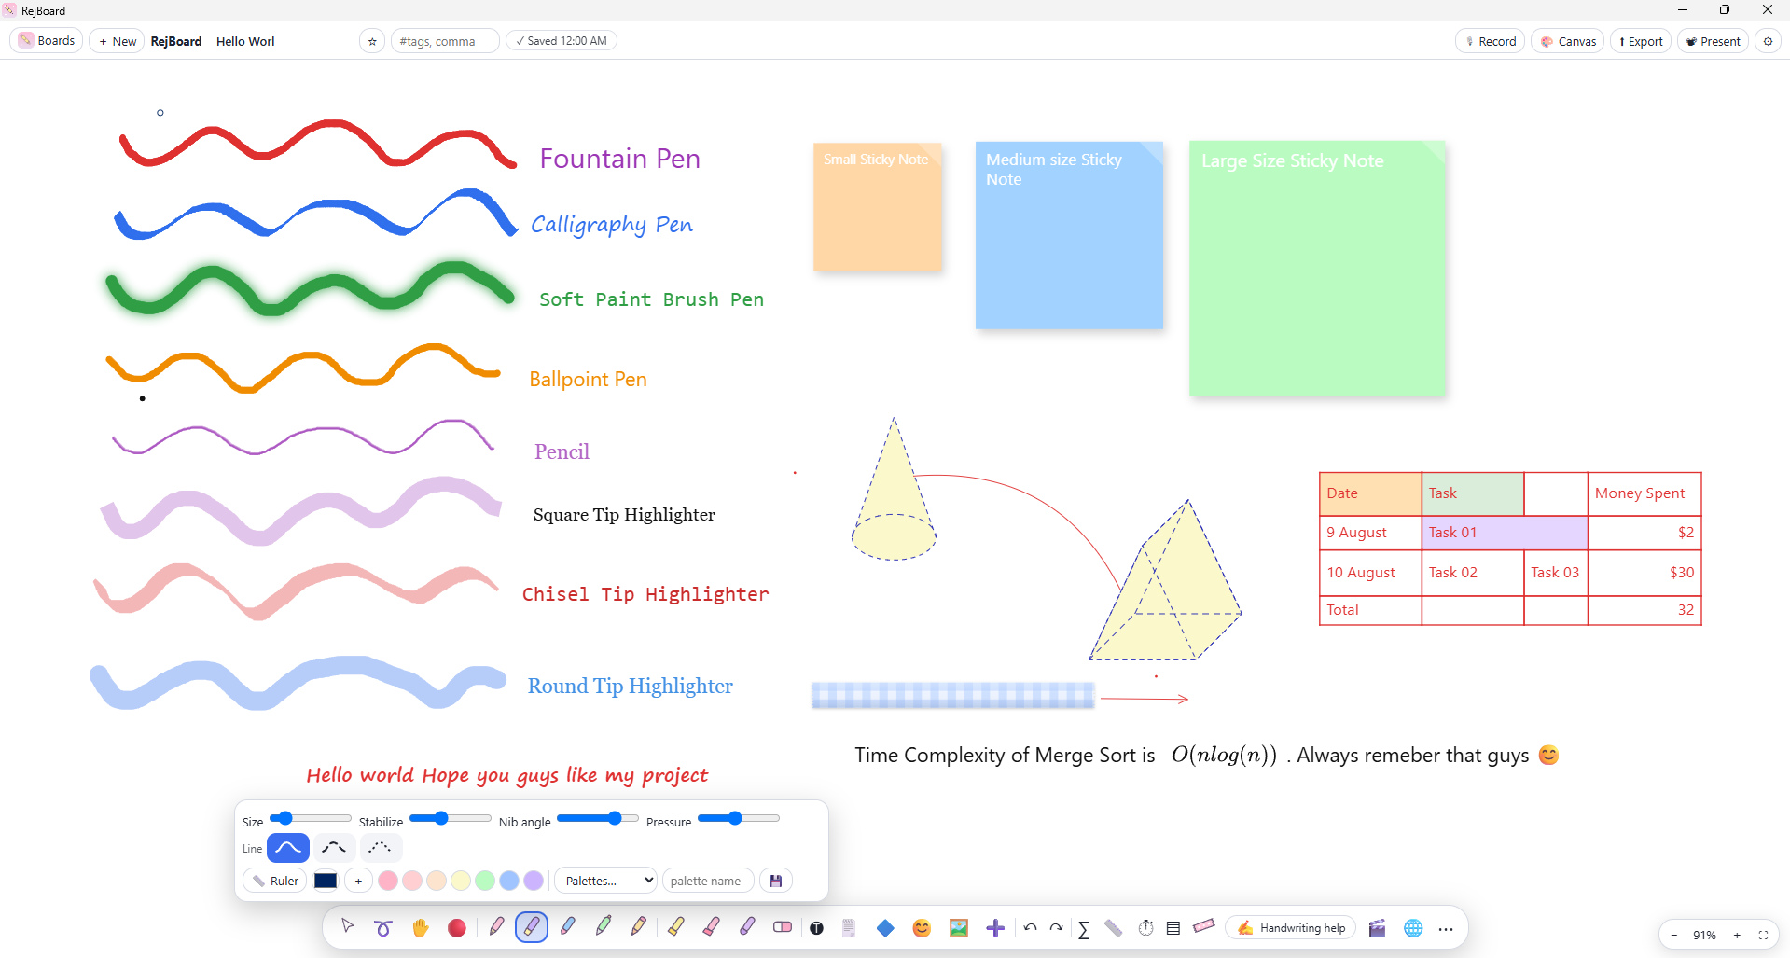Open the timer tool

point(1146,927)
